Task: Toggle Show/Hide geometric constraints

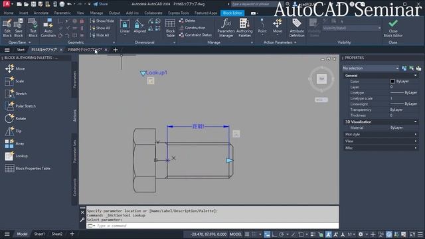Action: (102, 21)
